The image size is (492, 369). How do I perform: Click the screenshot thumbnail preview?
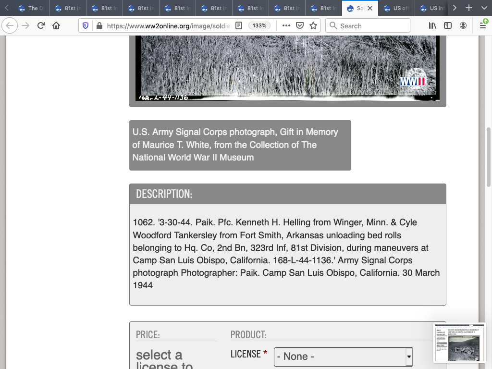coord(459,343)
